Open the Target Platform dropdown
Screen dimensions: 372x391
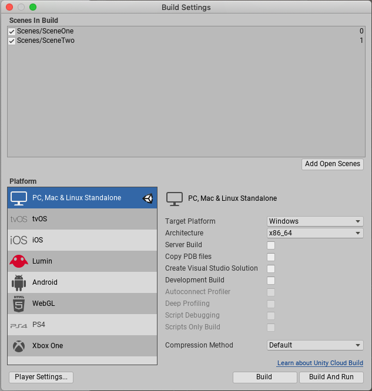pos(315,221)
